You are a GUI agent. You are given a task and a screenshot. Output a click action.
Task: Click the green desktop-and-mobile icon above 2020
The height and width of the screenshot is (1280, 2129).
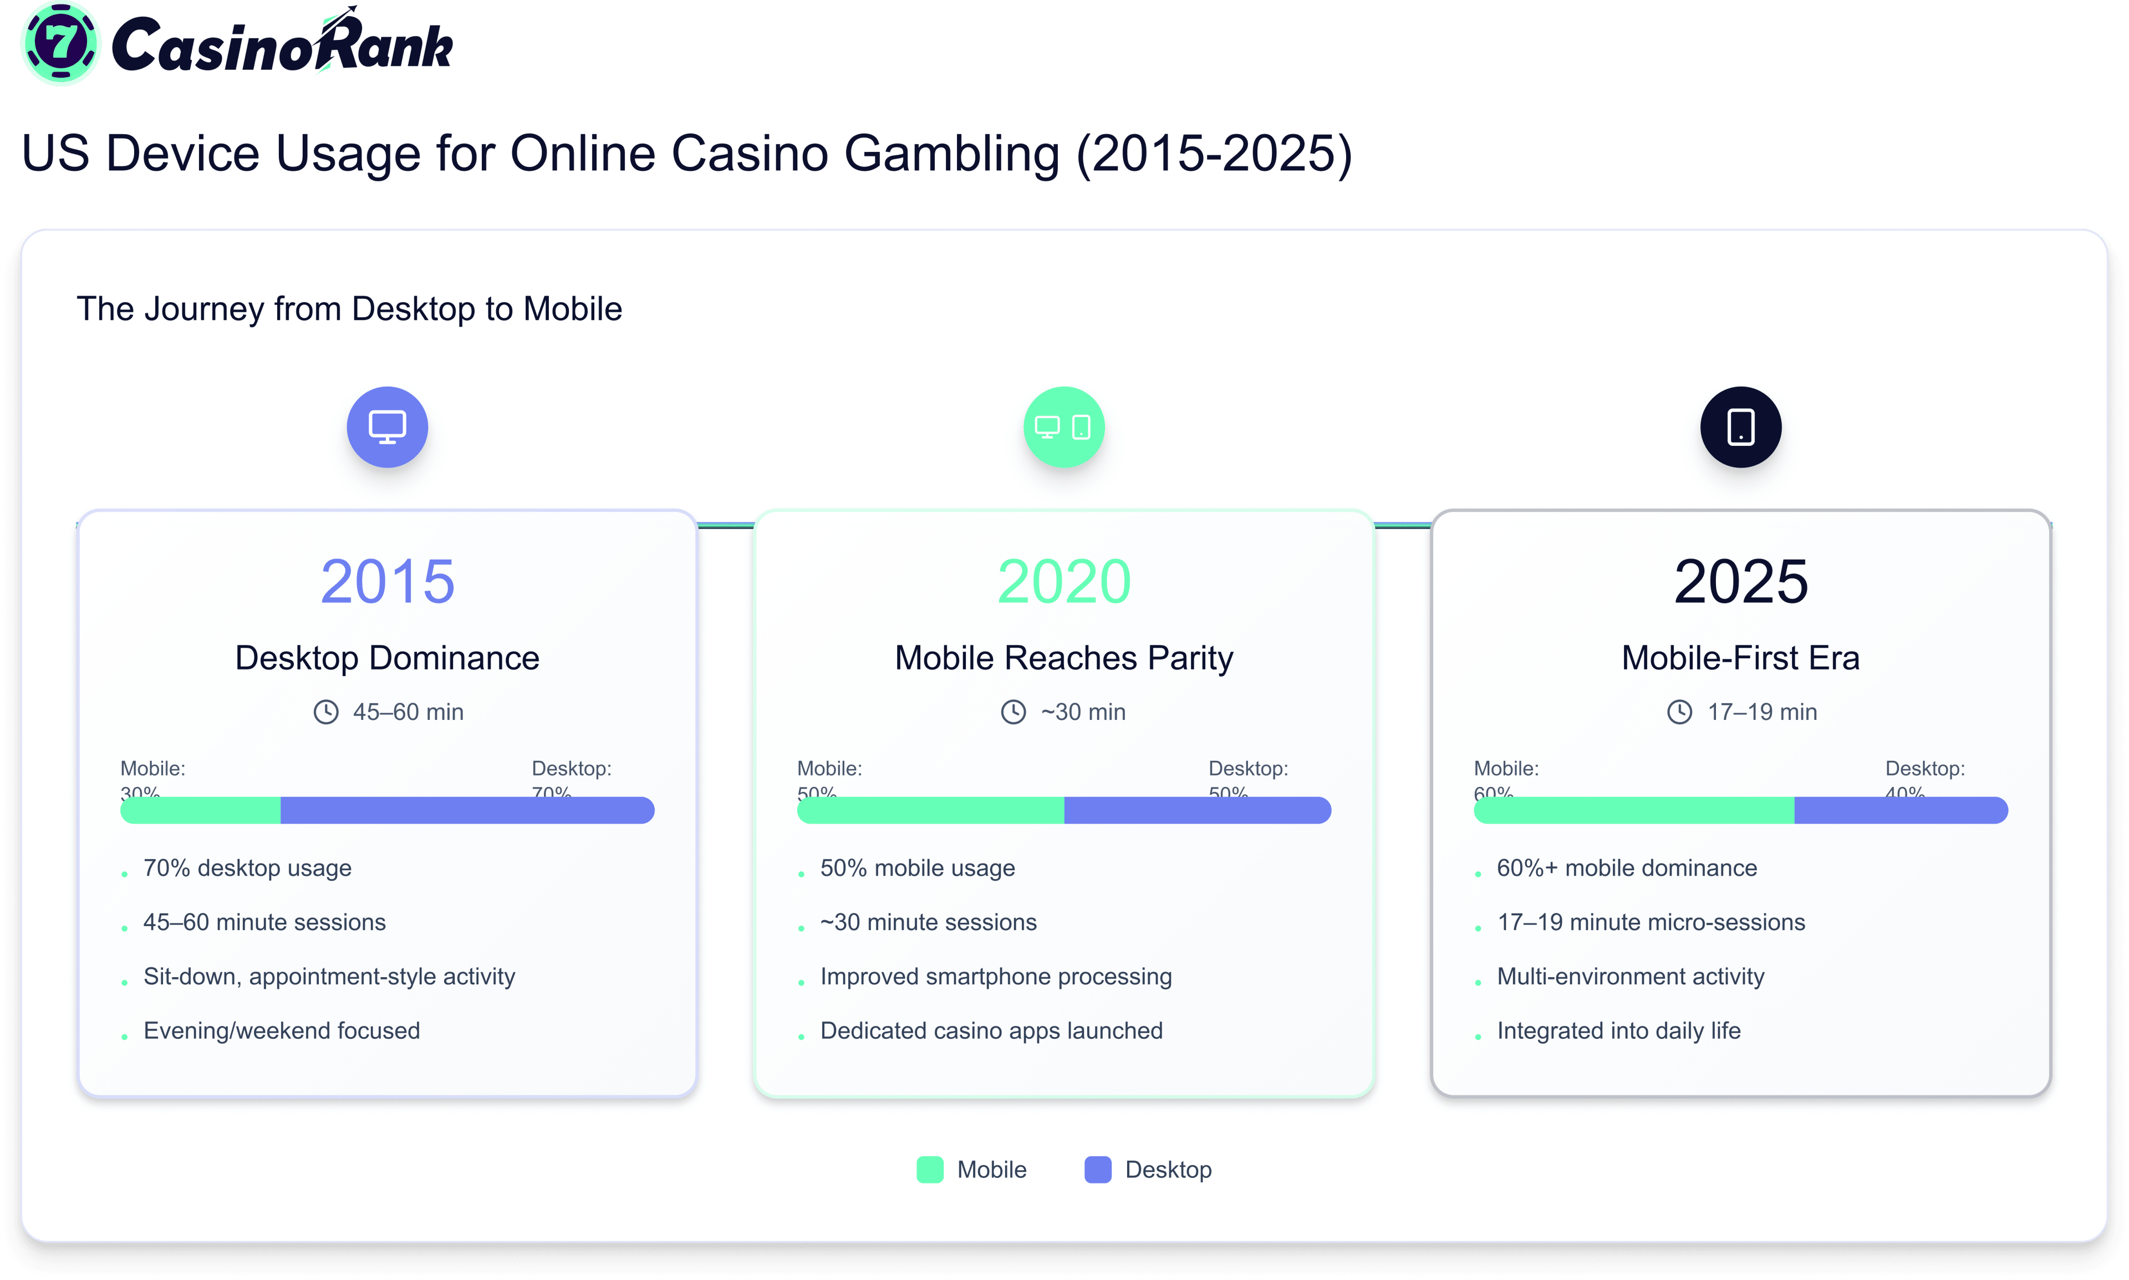[1063, 426]
